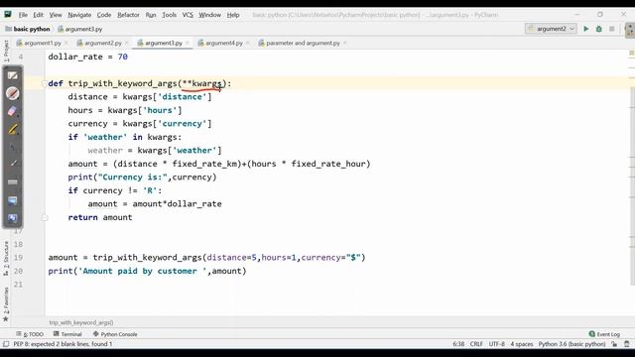Click the 'weather' string in the if statement
The image size is (635, 357).
point(105,137)
